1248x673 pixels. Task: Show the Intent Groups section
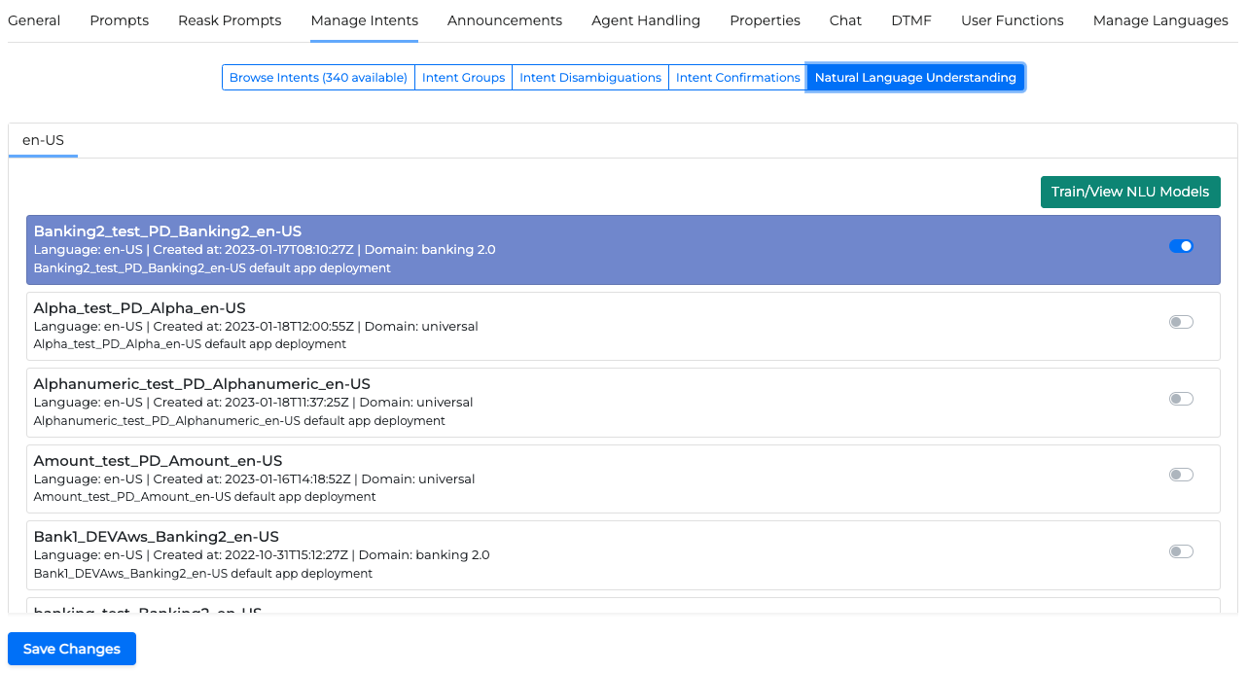click(463, 78)
